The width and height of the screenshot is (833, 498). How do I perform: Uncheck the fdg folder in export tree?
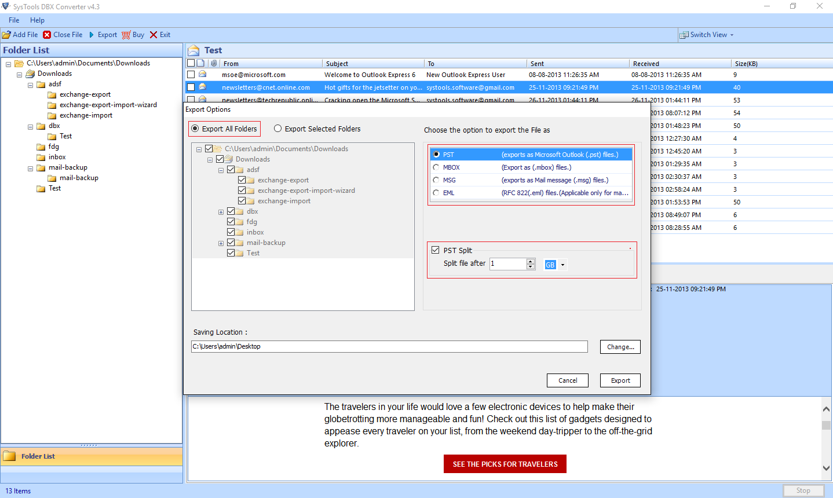pos(231,222)
